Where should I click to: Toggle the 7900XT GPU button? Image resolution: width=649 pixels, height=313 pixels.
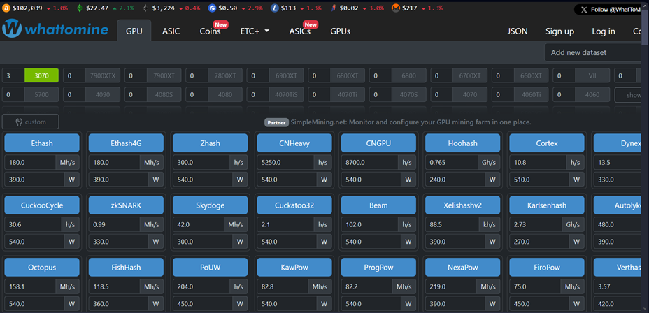click(164, 75)
